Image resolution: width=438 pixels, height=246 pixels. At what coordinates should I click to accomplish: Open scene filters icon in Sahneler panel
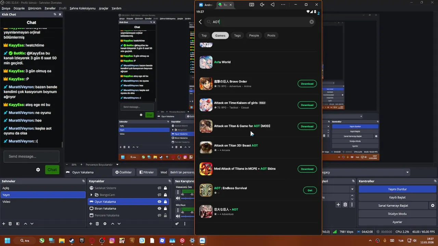18,224
